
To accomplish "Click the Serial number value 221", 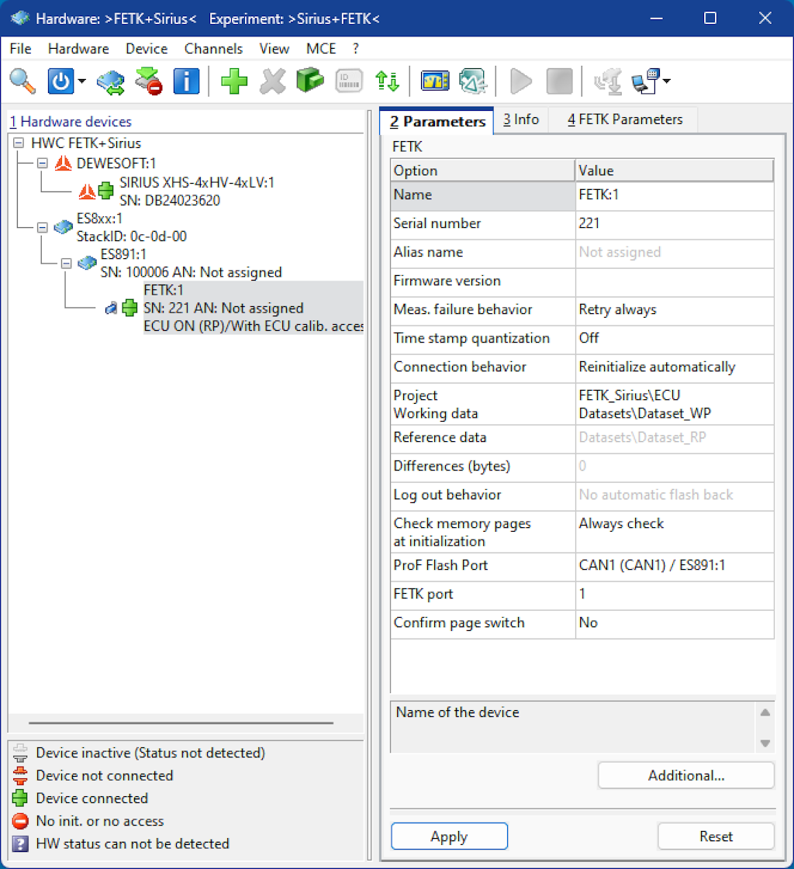I will coord(675,224).
